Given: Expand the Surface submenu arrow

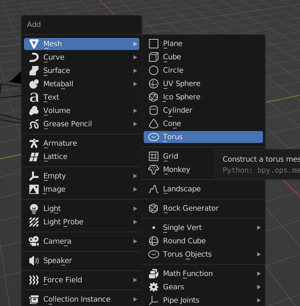Looking at the screenshot, I should [135, 71].
